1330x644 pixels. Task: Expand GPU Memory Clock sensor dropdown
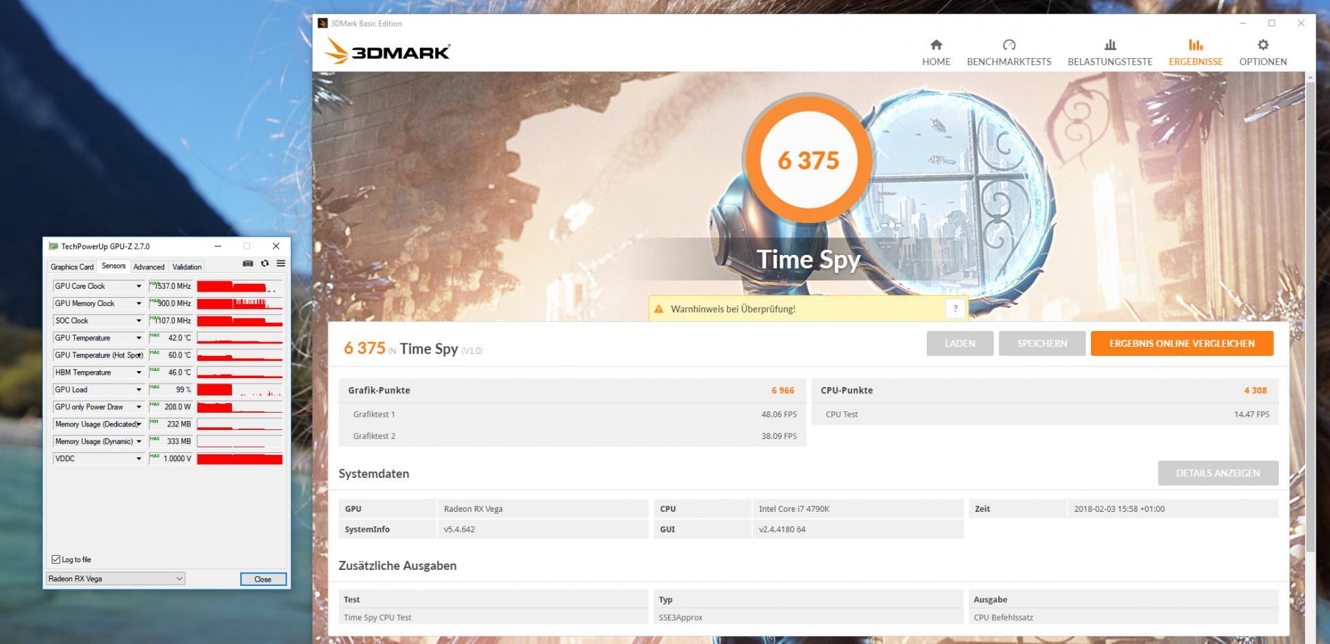tap(139, 303)
